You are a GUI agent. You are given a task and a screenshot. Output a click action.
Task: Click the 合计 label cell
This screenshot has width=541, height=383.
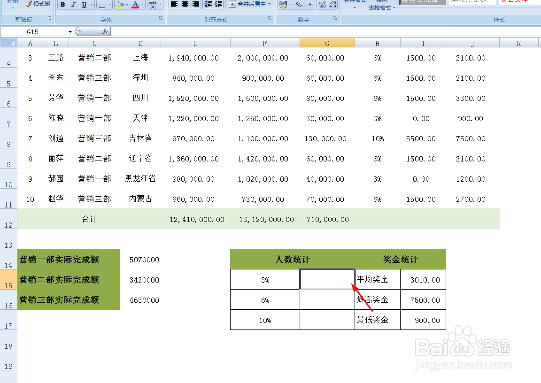pyautogui.click(x=89, y=219)
